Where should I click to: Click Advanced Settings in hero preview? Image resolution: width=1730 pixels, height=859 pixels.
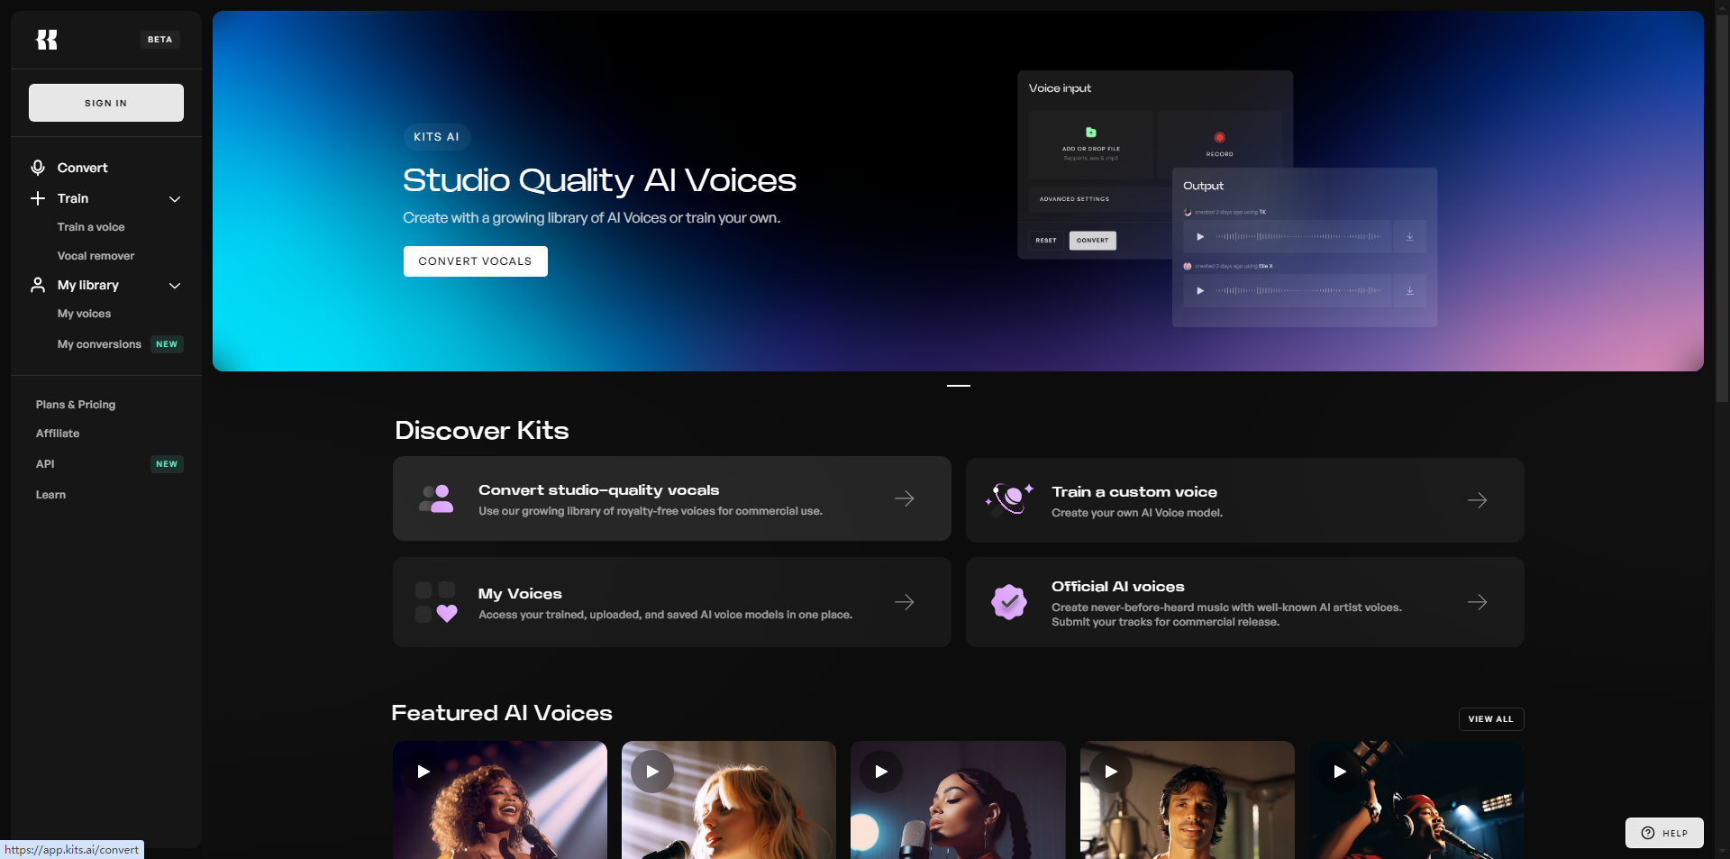pyautogui.click(x=1074, y=199)
